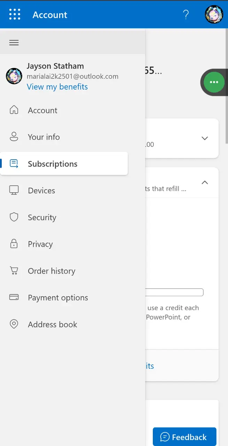Click the Order history cart icon
Viewport: 228px width, 446px height.
14,271
